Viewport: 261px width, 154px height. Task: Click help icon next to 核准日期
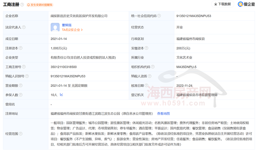pos(146,85)
